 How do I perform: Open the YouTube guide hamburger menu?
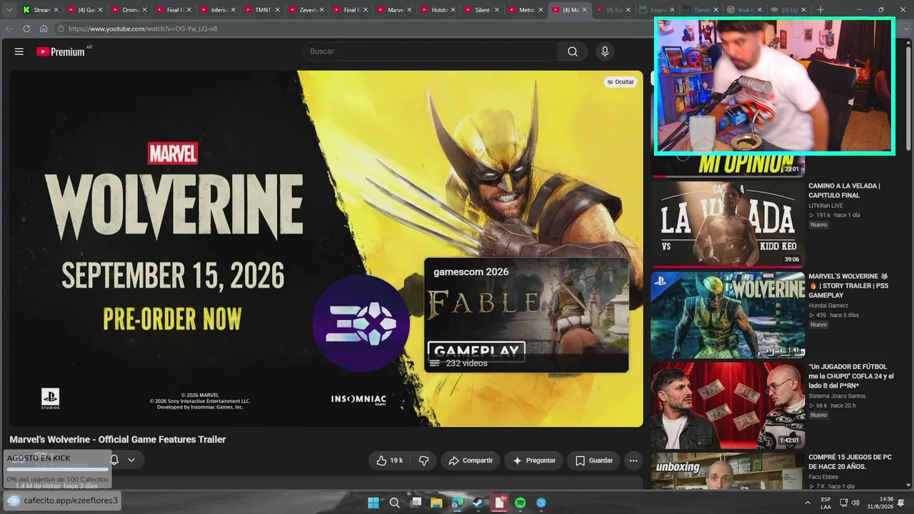19,51
